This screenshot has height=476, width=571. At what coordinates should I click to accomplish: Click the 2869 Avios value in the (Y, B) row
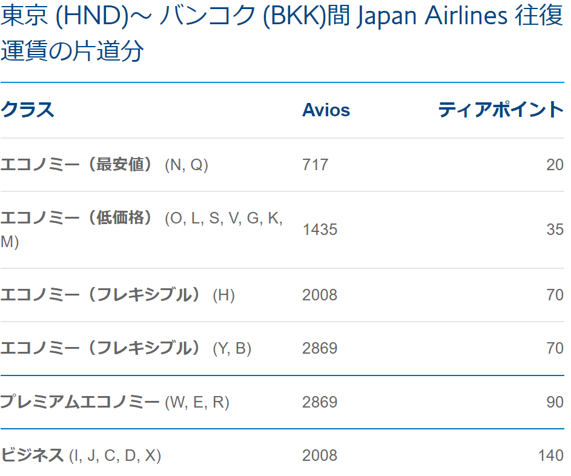point(320,349)
